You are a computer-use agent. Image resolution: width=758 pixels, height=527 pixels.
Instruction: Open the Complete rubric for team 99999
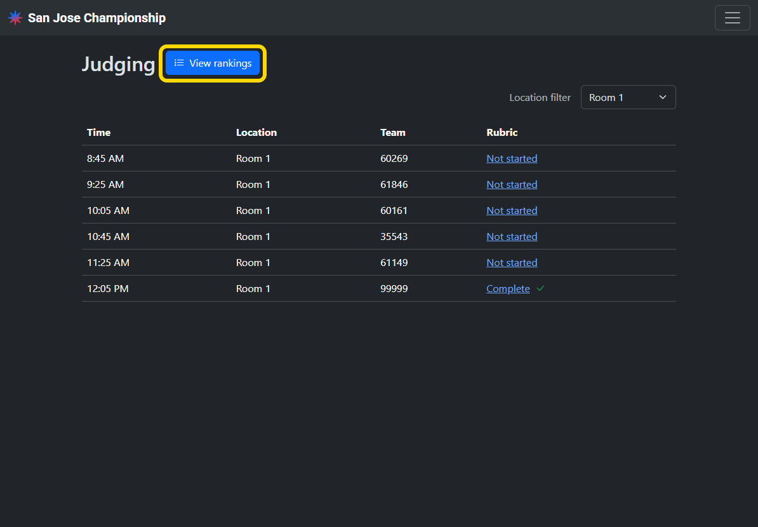pos(508,289)
